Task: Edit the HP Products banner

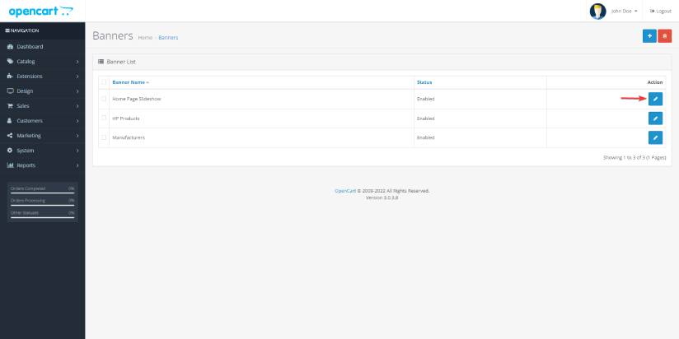Action: tap(655, 118)
